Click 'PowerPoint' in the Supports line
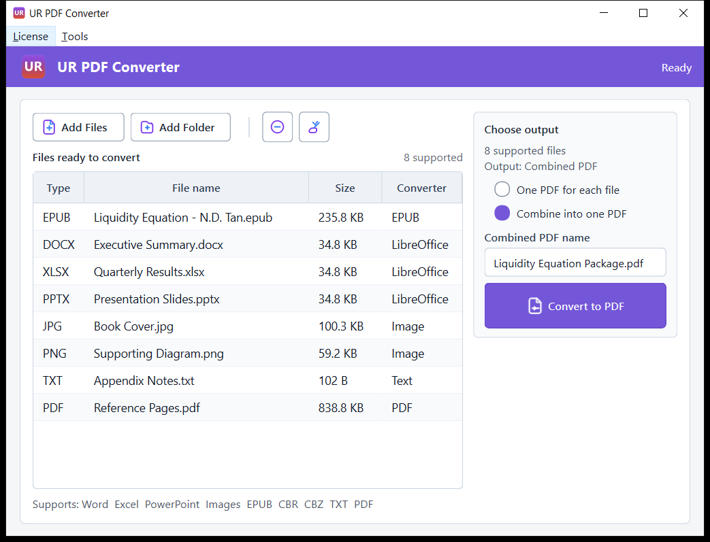Image resolution: width=710 pixels, height=542 pixels. 172,505
